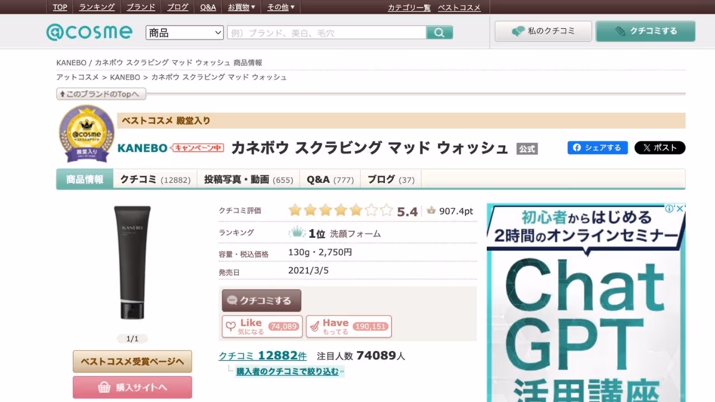The height and width of the screenshot is (402, 715).
Task: Open the Q&A menu in top bar
Action: point(208,7)
